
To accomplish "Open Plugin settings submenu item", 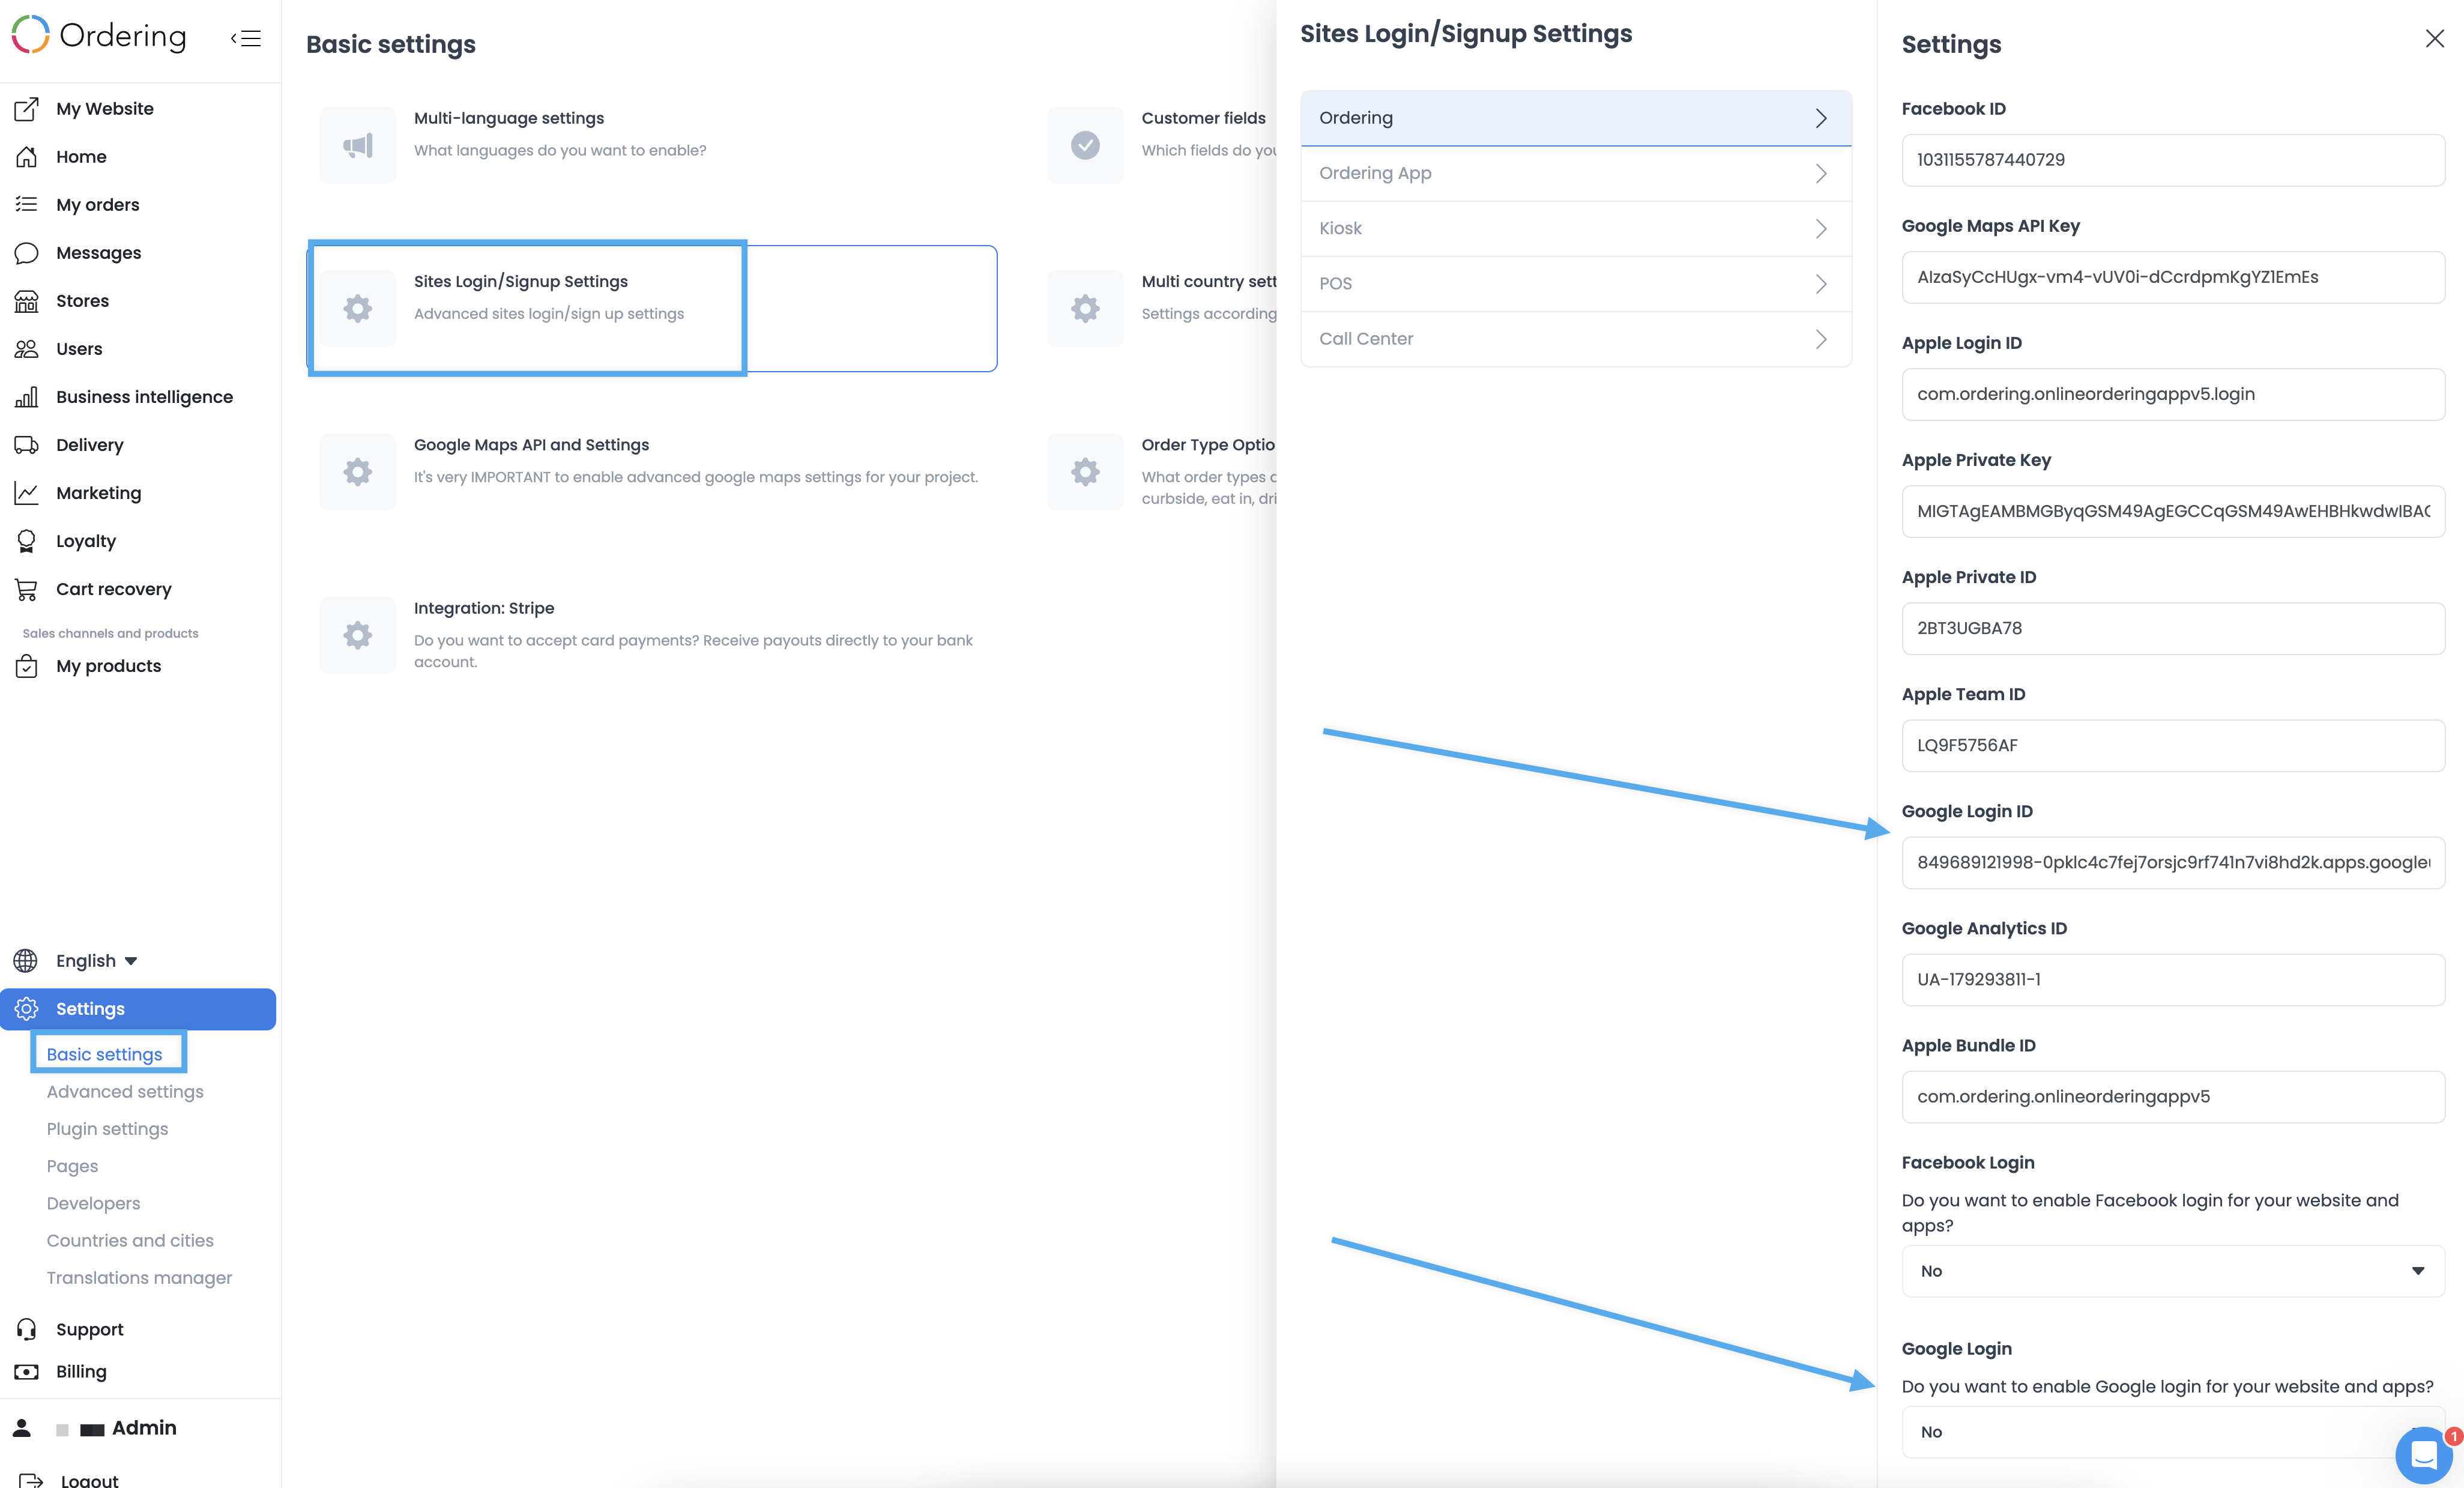I will tap(107, 1129).
